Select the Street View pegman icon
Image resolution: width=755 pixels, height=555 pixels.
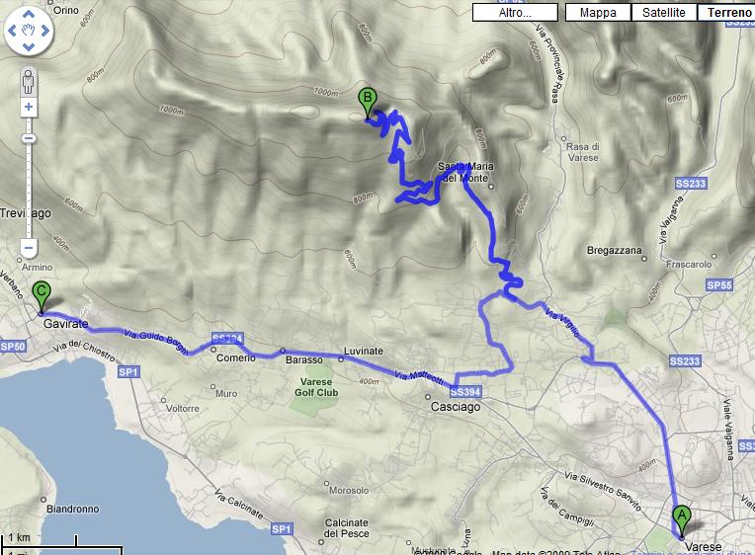pyautogui.click(x=29, y=82)
